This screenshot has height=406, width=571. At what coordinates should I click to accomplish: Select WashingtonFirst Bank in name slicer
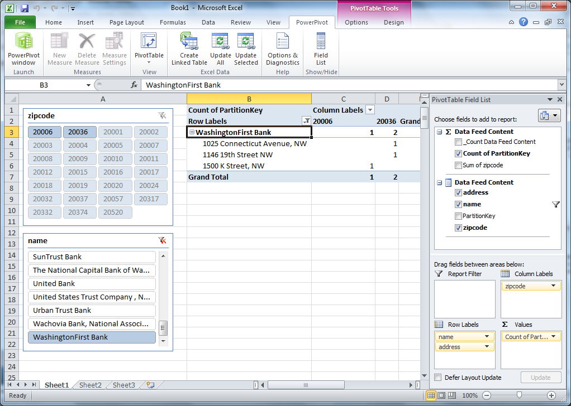click(x=92, y=337)
